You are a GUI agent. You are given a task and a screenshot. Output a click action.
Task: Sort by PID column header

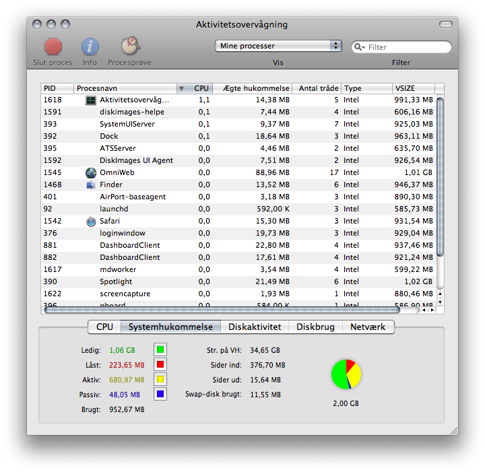pyautogui.click(x=57, y=88)
